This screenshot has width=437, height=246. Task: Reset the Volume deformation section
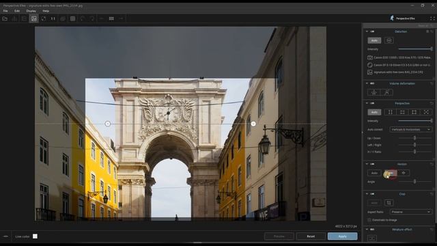click(x=432, y=83)
